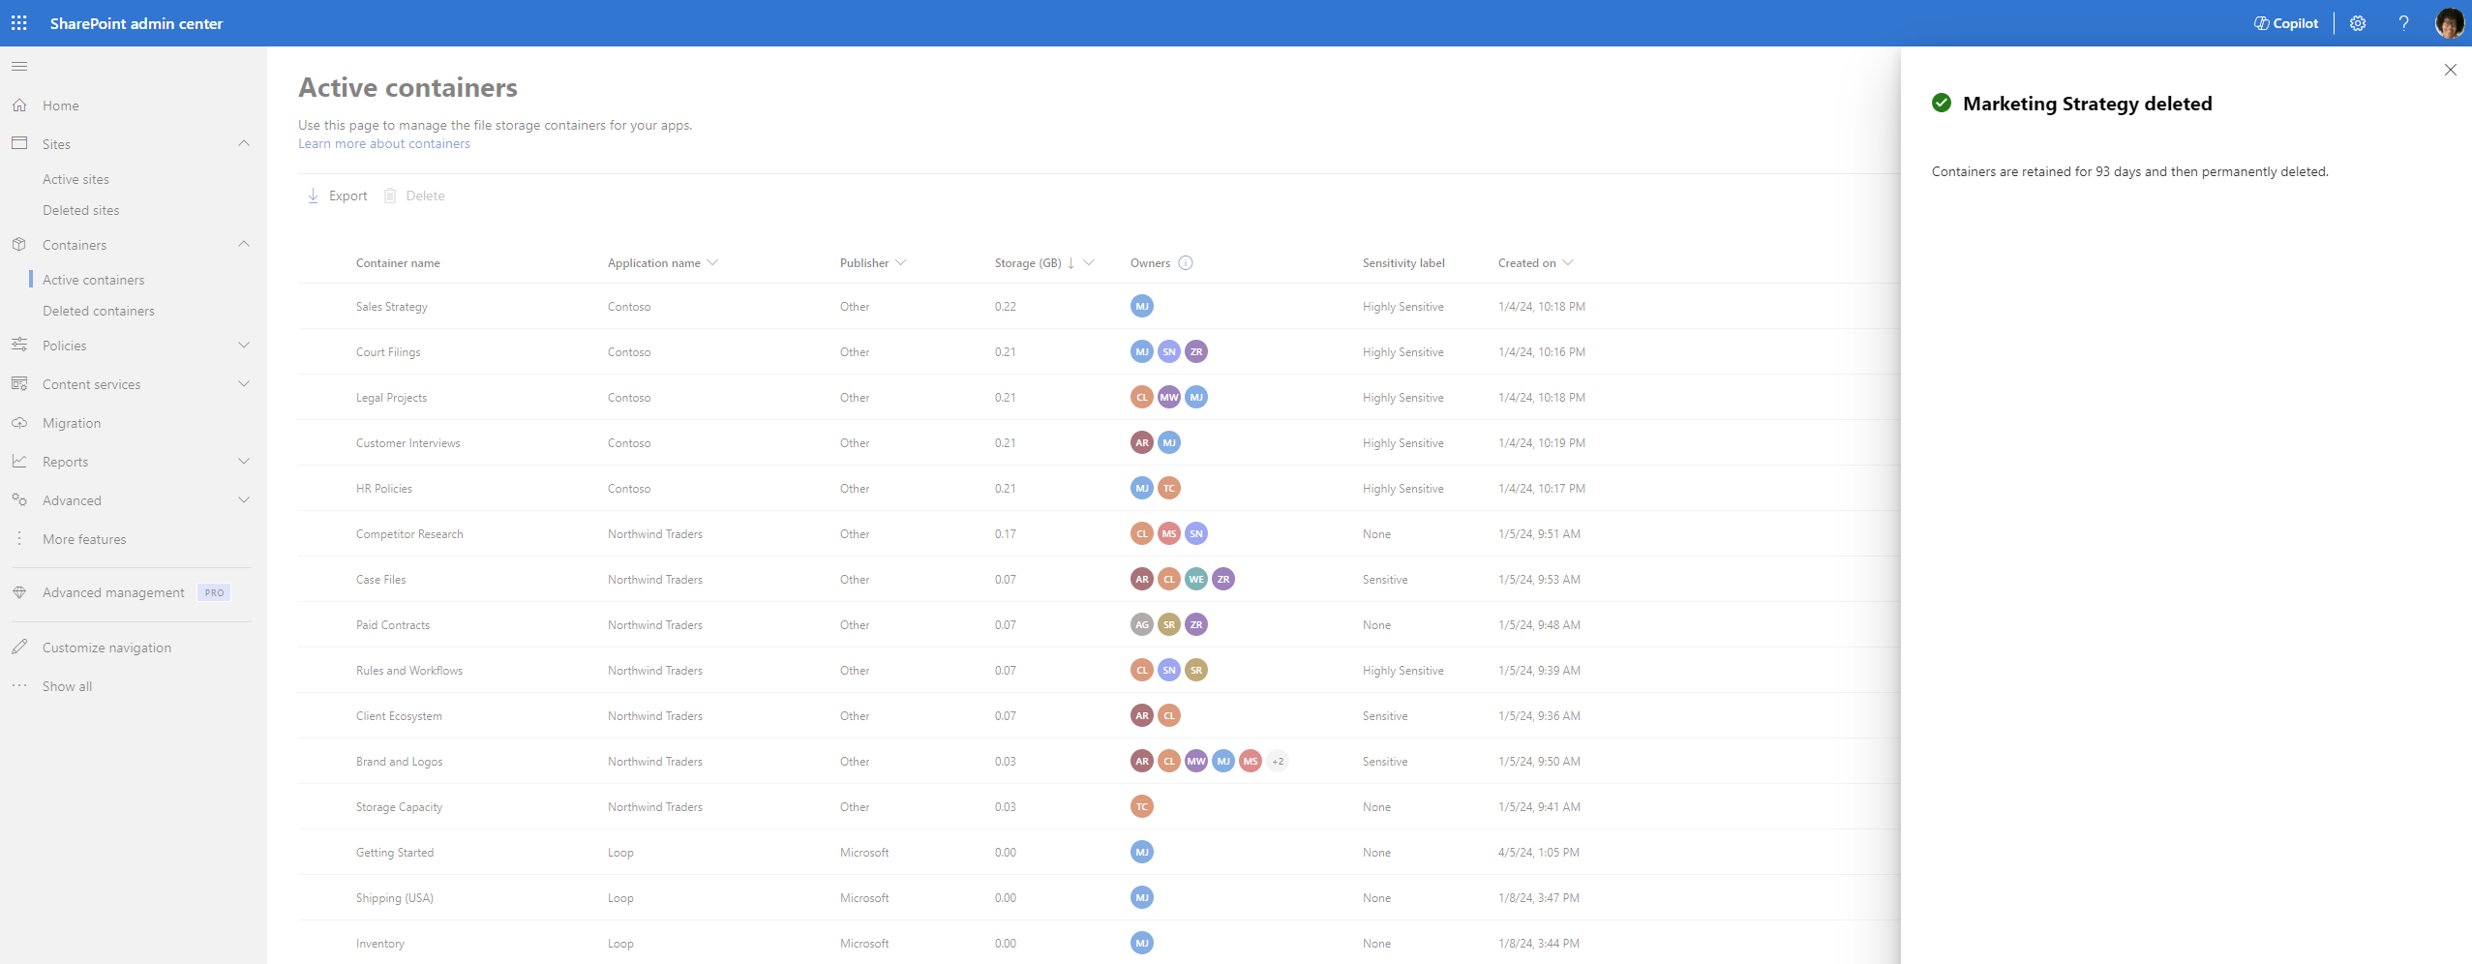Open the Sales Strategy container

point(392,307)
